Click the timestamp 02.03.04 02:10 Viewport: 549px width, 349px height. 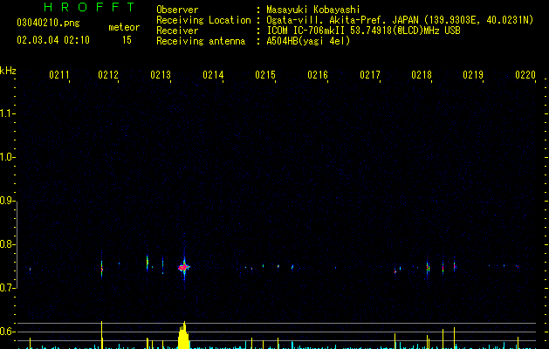coord(53,40)
